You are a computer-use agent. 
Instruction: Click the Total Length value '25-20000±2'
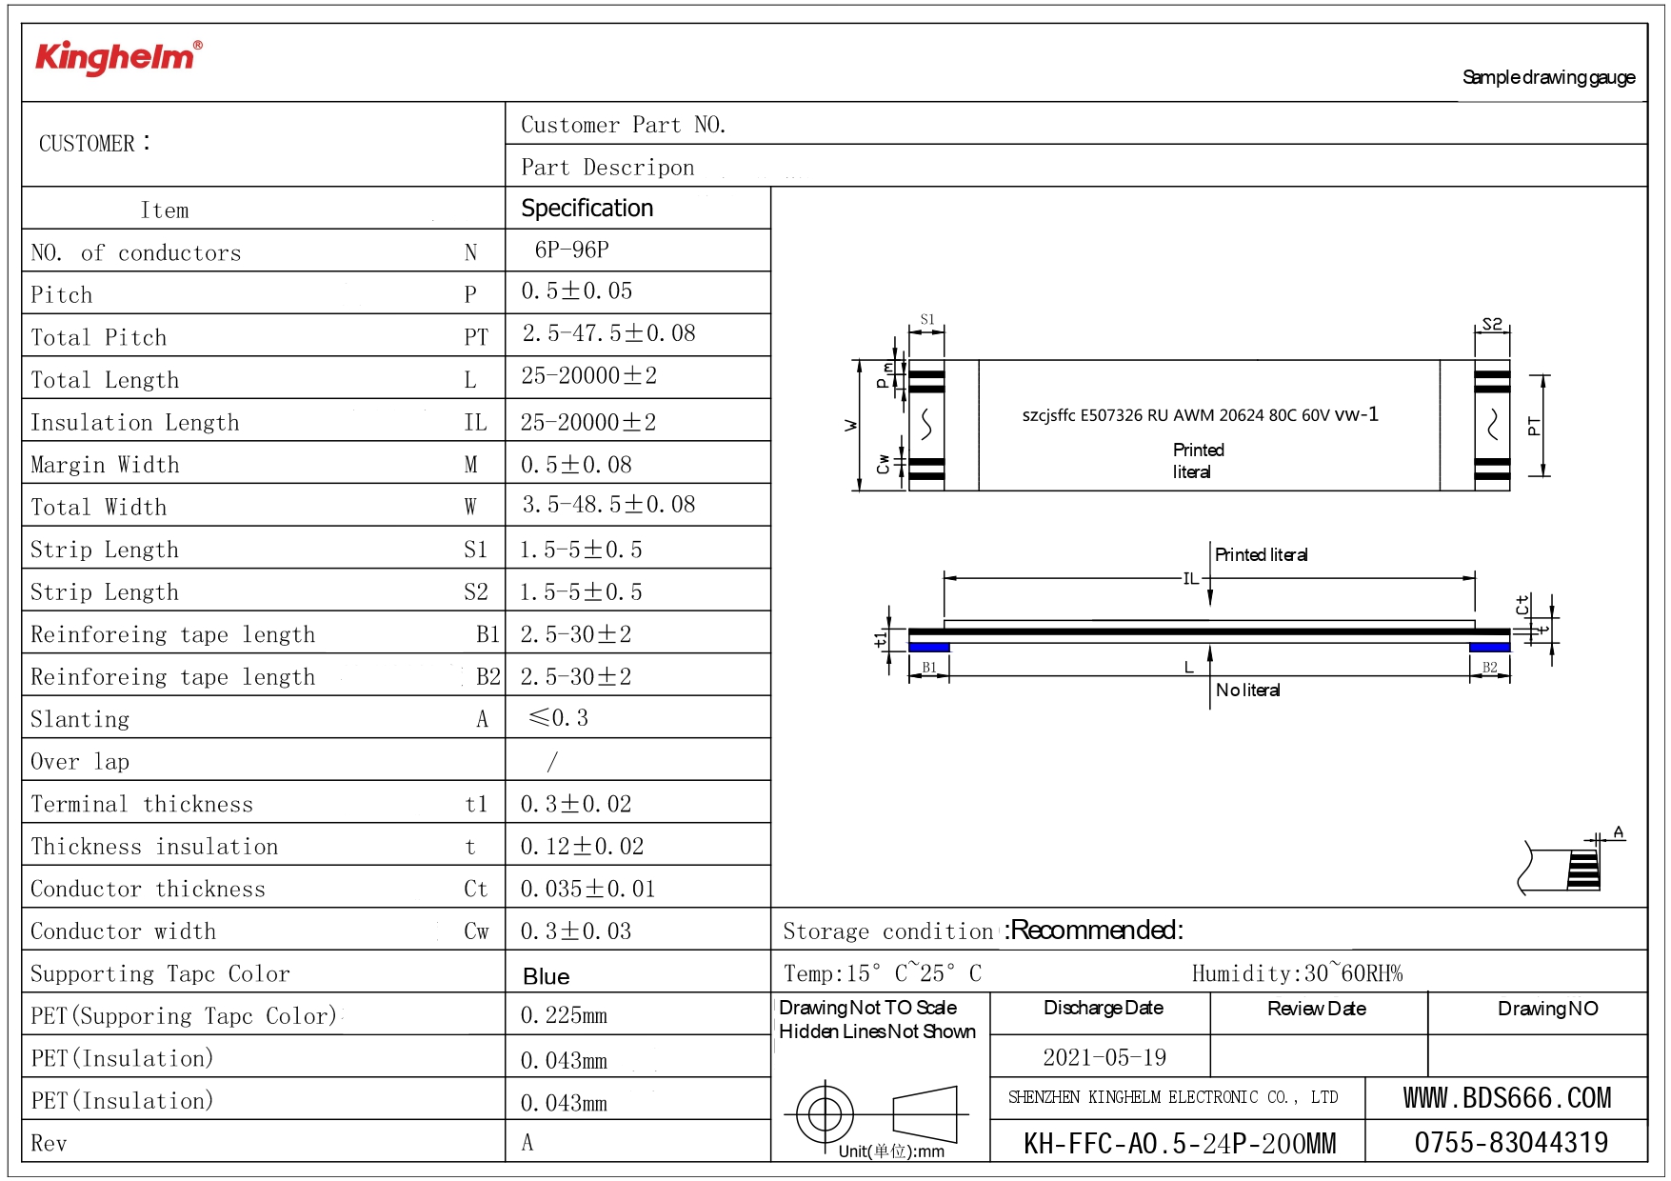tap(589, 376)
